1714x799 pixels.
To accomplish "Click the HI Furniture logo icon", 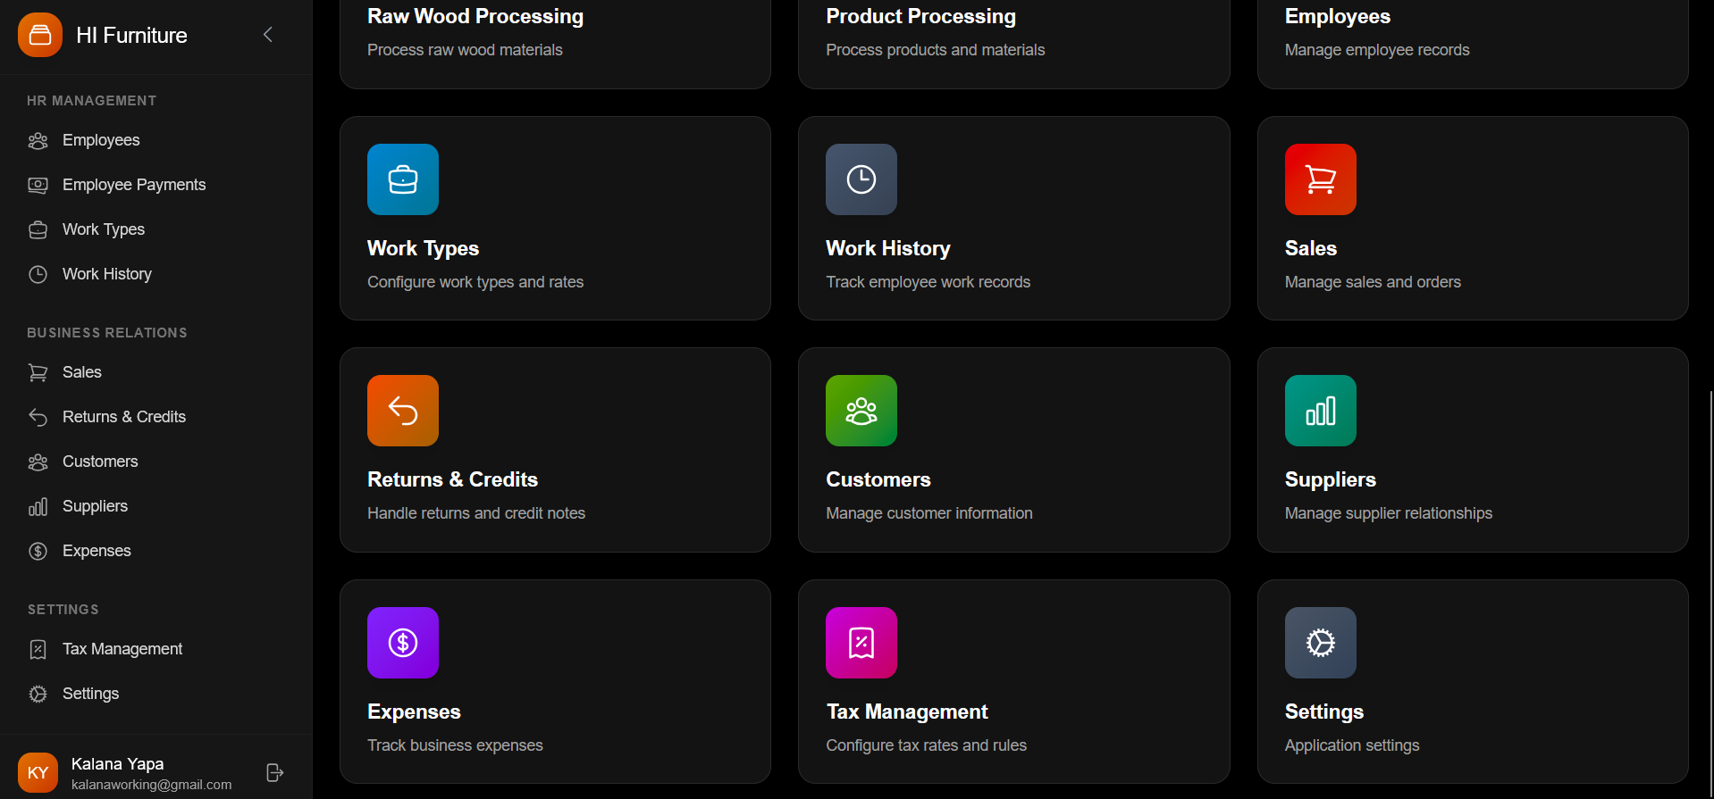I will pyautogui.click(x=39, y=35).
